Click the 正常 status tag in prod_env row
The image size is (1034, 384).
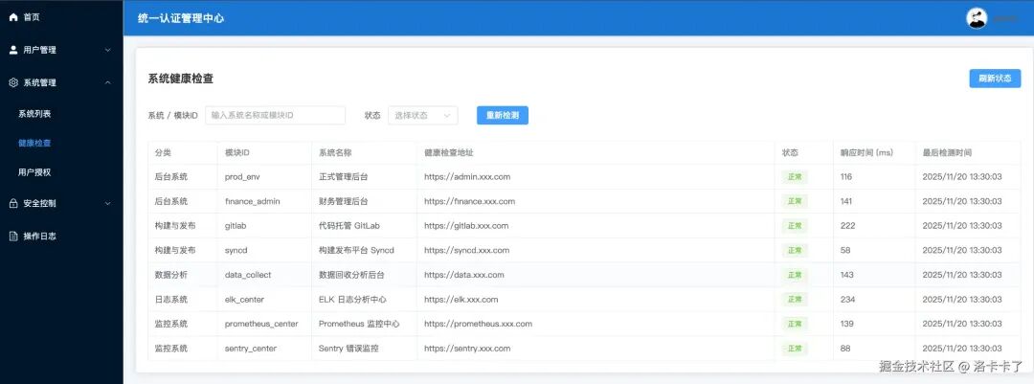tap(795, 177)
